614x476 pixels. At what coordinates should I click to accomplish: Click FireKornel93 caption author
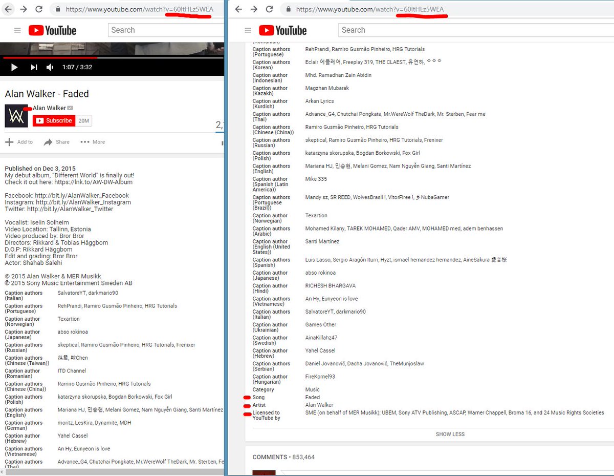click(320, 377)
